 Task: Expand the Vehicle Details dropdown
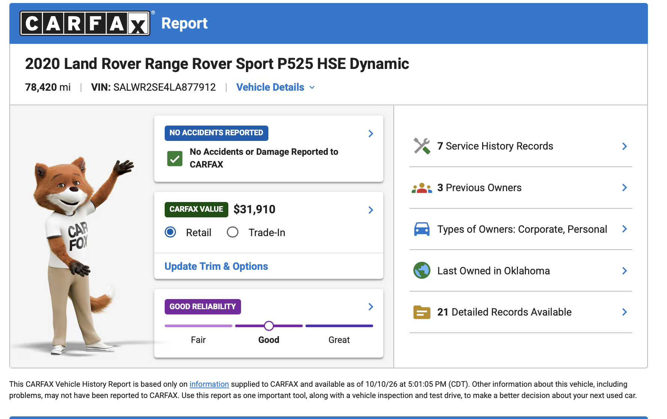click(275, 87)
